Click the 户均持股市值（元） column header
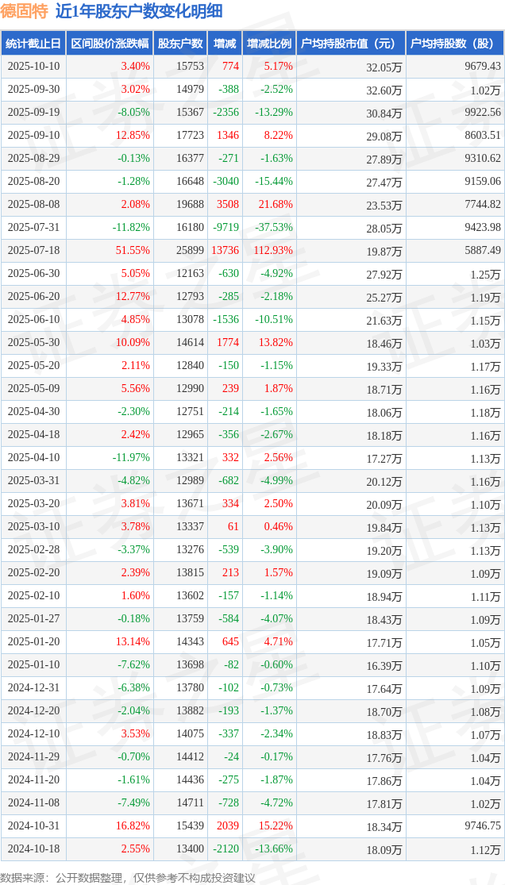Viewport: 505px width, 885px height. [349, 44]
